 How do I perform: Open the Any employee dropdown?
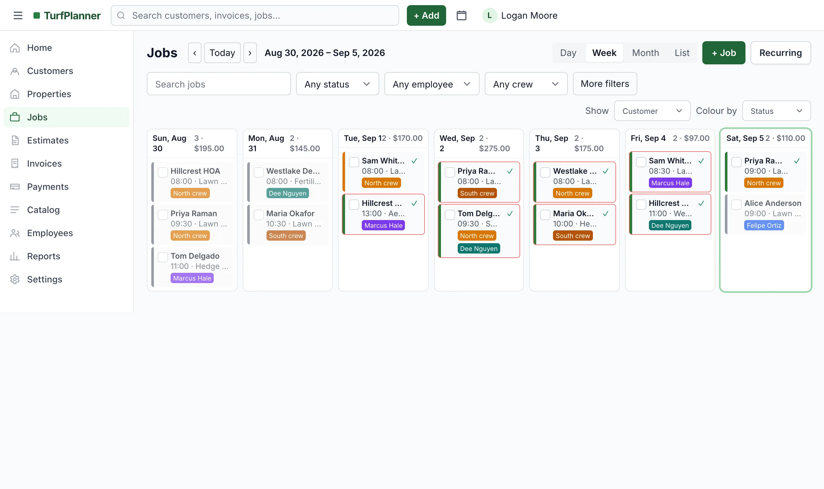[431, 84]
